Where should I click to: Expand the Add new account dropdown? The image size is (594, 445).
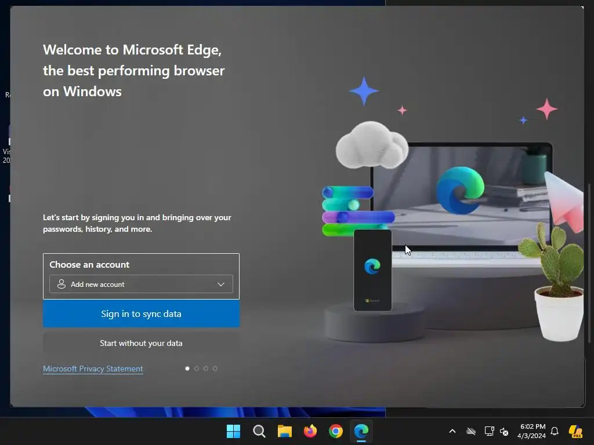point(141,284)
